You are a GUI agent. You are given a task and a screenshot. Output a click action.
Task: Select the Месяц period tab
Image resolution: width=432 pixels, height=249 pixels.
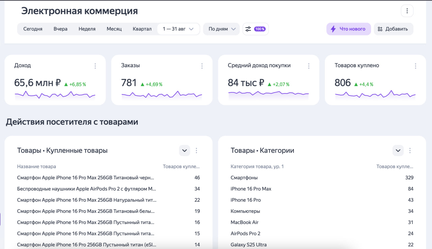point(114,29)
